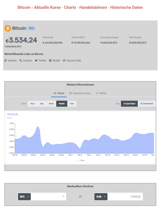Click the code brackets icon
This screenshot has height=209, width=165.
[64, 60]
